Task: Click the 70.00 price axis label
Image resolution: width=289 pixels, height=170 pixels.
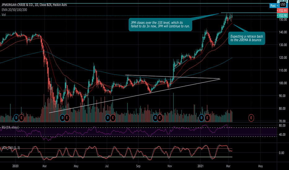Action: click(283, 121)
